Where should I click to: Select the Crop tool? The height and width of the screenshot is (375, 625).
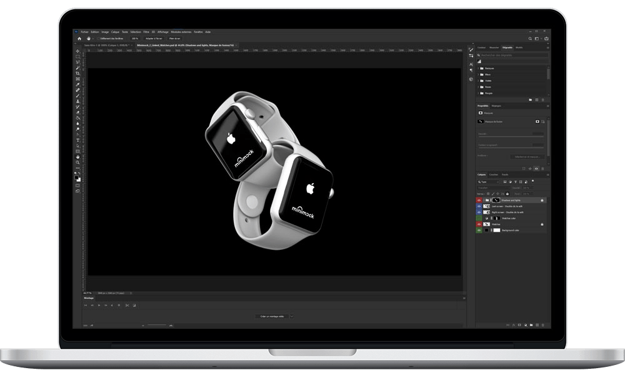click(x=77, y=73)
